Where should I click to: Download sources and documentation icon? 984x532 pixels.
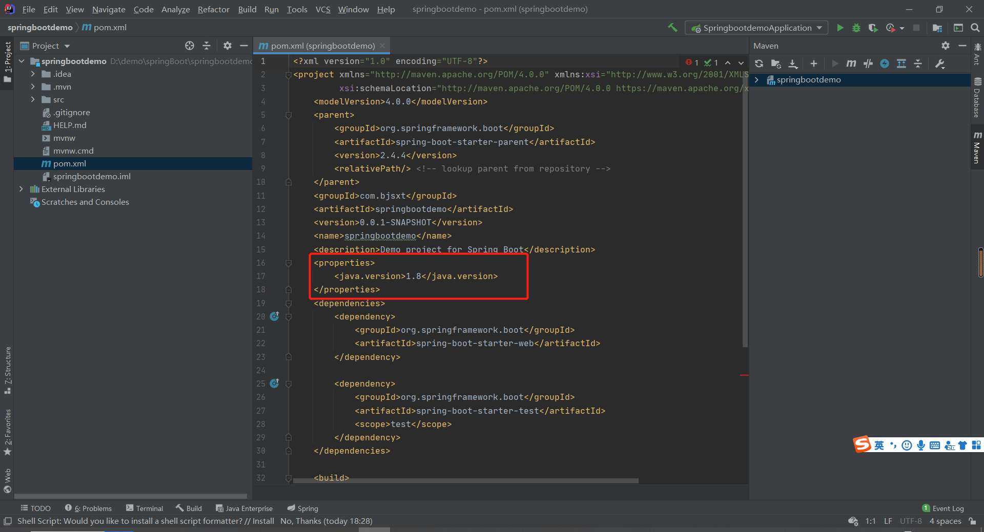pos(793,63)
